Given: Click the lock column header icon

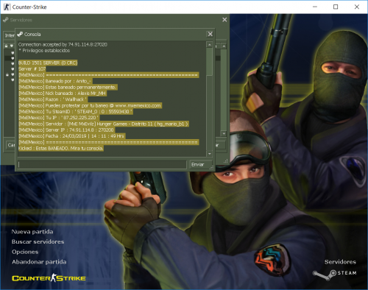Looking at the screenshot, I should pos(7,46).
